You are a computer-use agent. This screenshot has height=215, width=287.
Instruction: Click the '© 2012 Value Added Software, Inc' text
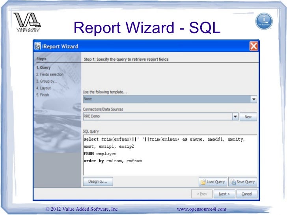82,209
